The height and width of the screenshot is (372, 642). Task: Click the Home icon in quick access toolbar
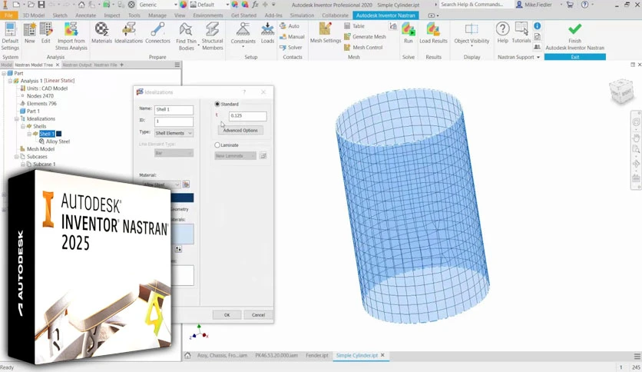(81, 5)
